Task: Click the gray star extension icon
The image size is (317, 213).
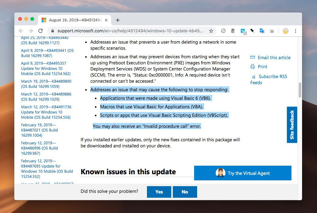Action: (272, 31)
